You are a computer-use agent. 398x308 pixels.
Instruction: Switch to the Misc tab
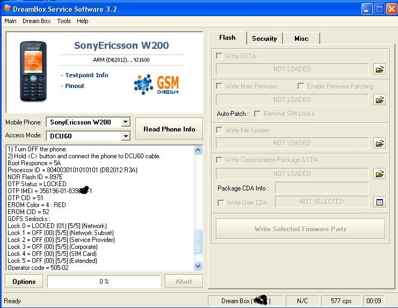click(x=301, y=39)
